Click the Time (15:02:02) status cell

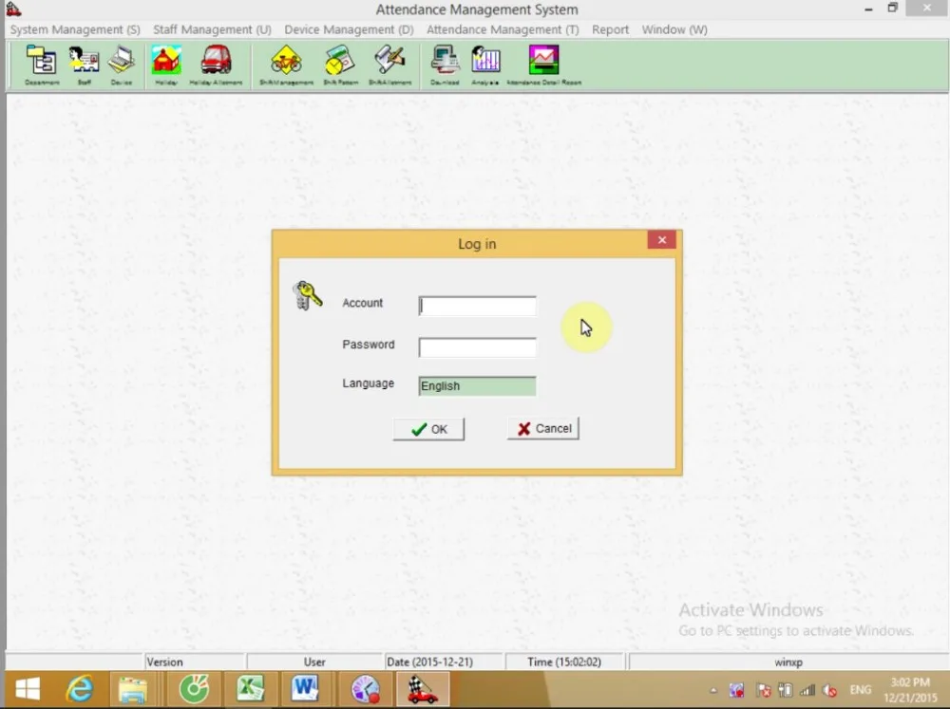(564, 662)
